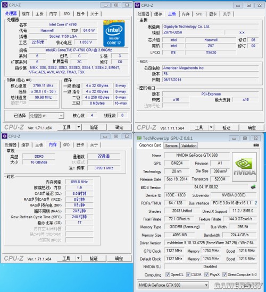Click manufacturer field Gigabyte Technology Co. Ltd.
The image size is (266, 292).
[x=210, y=27]
